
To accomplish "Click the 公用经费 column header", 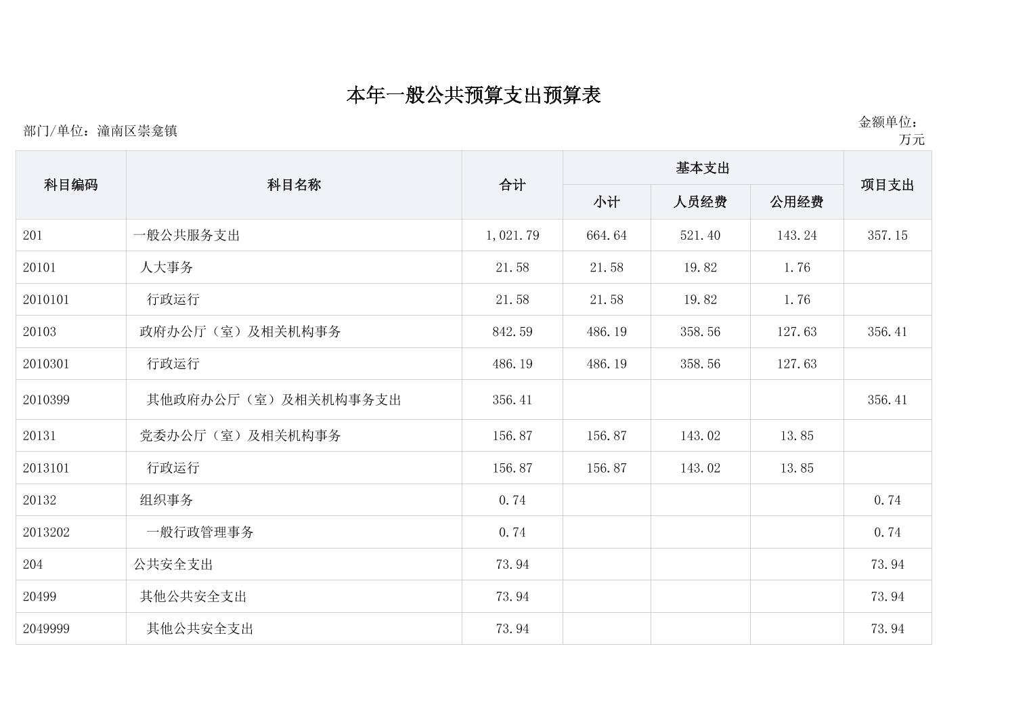I will 796,202.
